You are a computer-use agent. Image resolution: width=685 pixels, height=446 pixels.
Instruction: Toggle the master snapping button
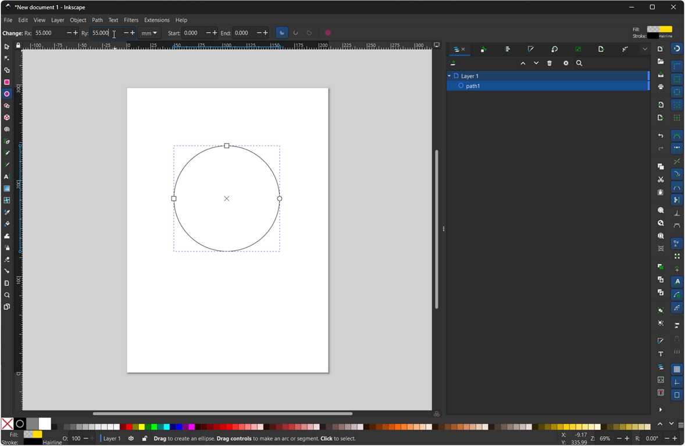(x=677, y=49)
